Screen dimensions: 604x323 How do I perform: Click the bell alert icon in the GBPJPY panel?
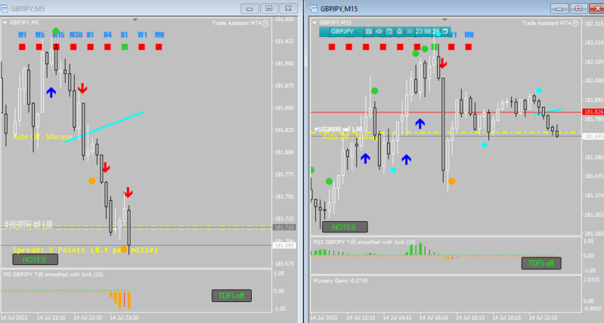(399, 32)
